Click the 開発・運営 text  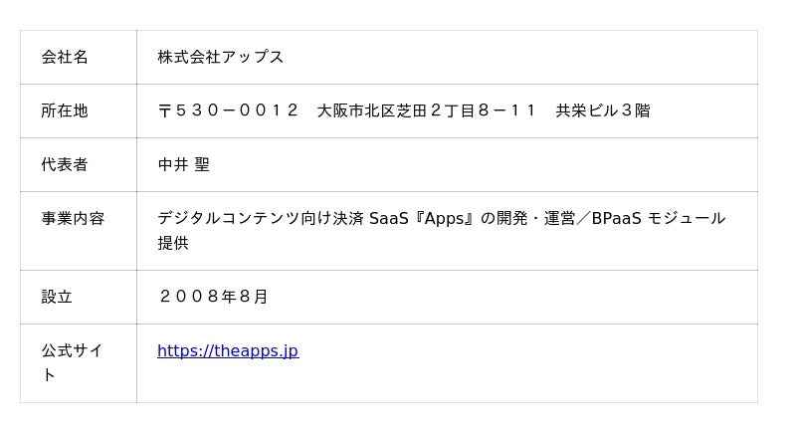coord(537,218)
